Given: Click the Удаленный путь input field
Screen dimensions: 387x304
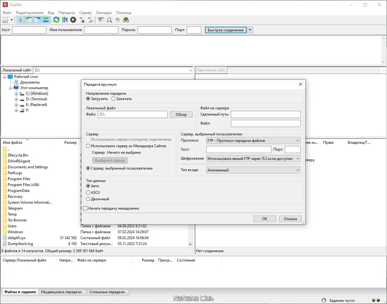Looking at the screenshot, I should coord(265,115).
